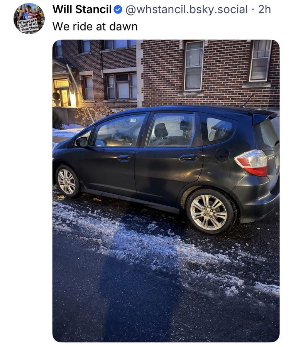
Task: Click the rightmost building window in the photo
Action: (261, 60)
